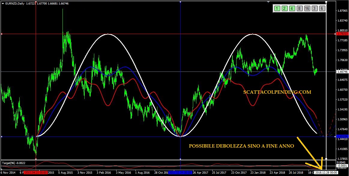
Task: Click the red horizontal line's left handle
Action: click(x=2, y=34)
